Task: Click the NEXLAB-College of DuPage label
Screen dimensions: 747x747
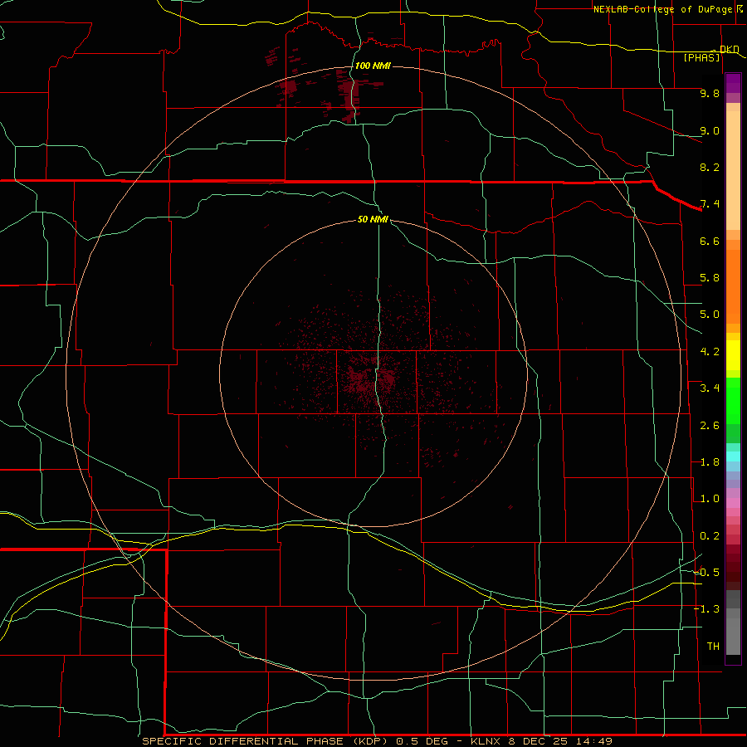Action: tap(662, 9)
